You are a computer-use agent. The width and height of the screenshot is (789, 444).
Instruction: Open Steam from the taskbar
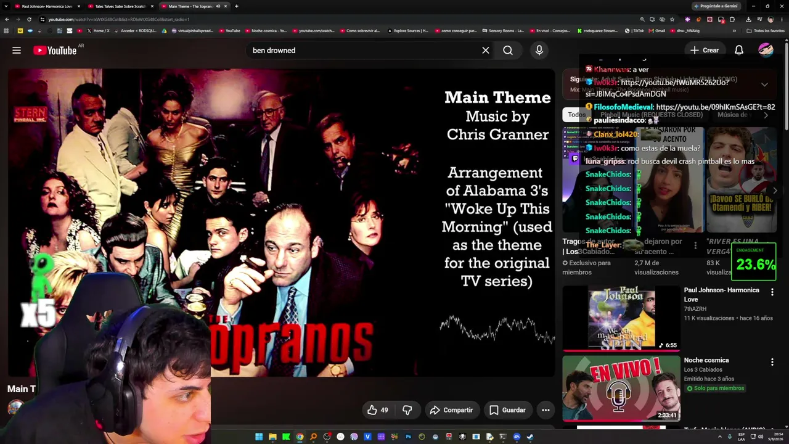[530, 437]
